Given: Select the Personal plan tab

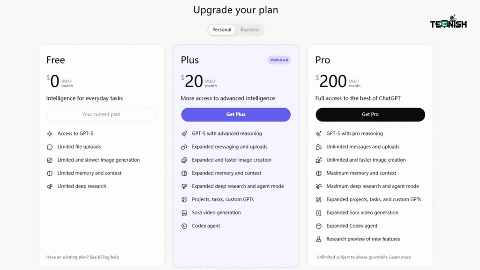Looking at the screenshot, I should point(221,30).
